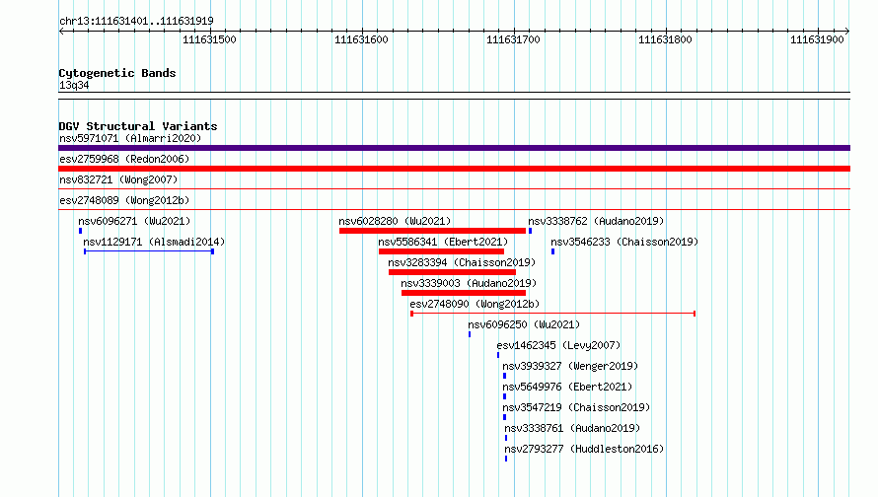Click the nsv5971071 (Almarri2020) variant label

(130, 138)
